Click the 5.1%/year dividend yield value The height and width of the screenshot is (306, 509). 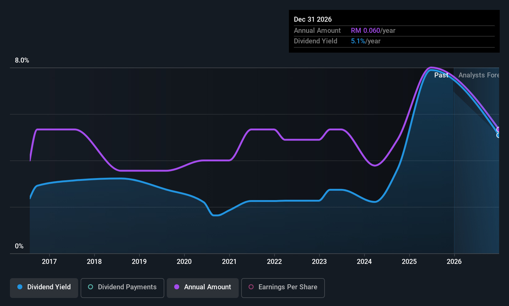pos(366,41)
